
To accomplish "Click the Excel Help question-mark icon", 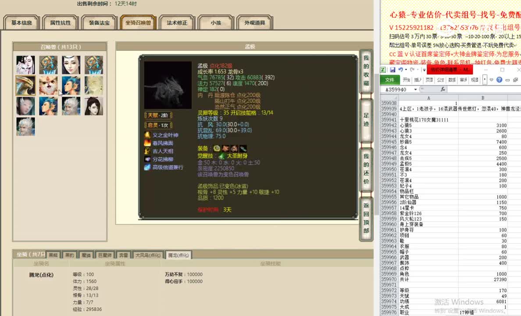I will 499,79.
